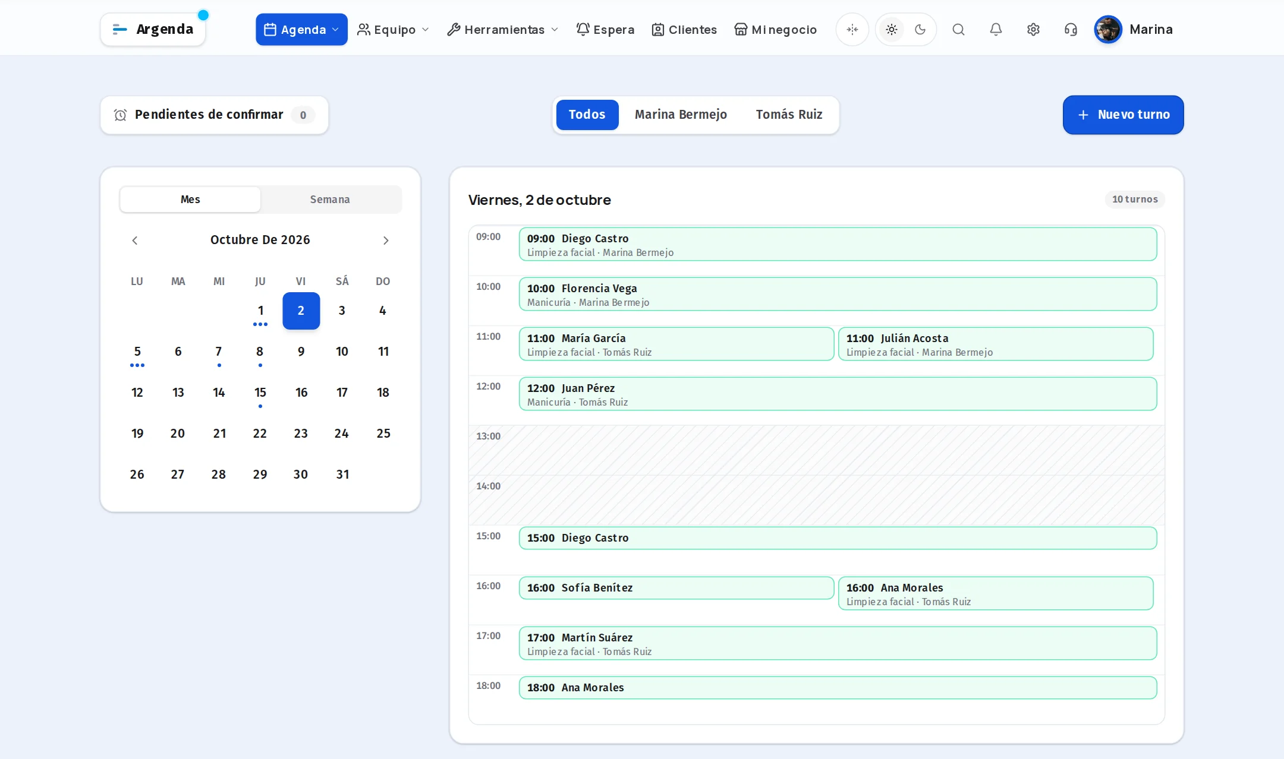Open 12:00 Juan Pérez appointment

(838, 394)
